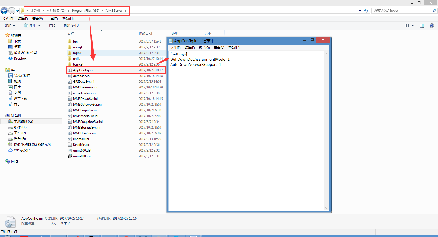This screenshot has width=438, height=237.
Task: Select the redis folder icon
Action: (x=70, y=59)
